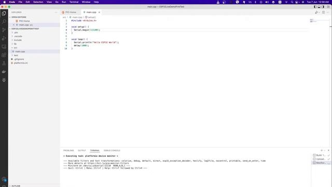Open the Terminal menu in menu bar

point(74,2)
